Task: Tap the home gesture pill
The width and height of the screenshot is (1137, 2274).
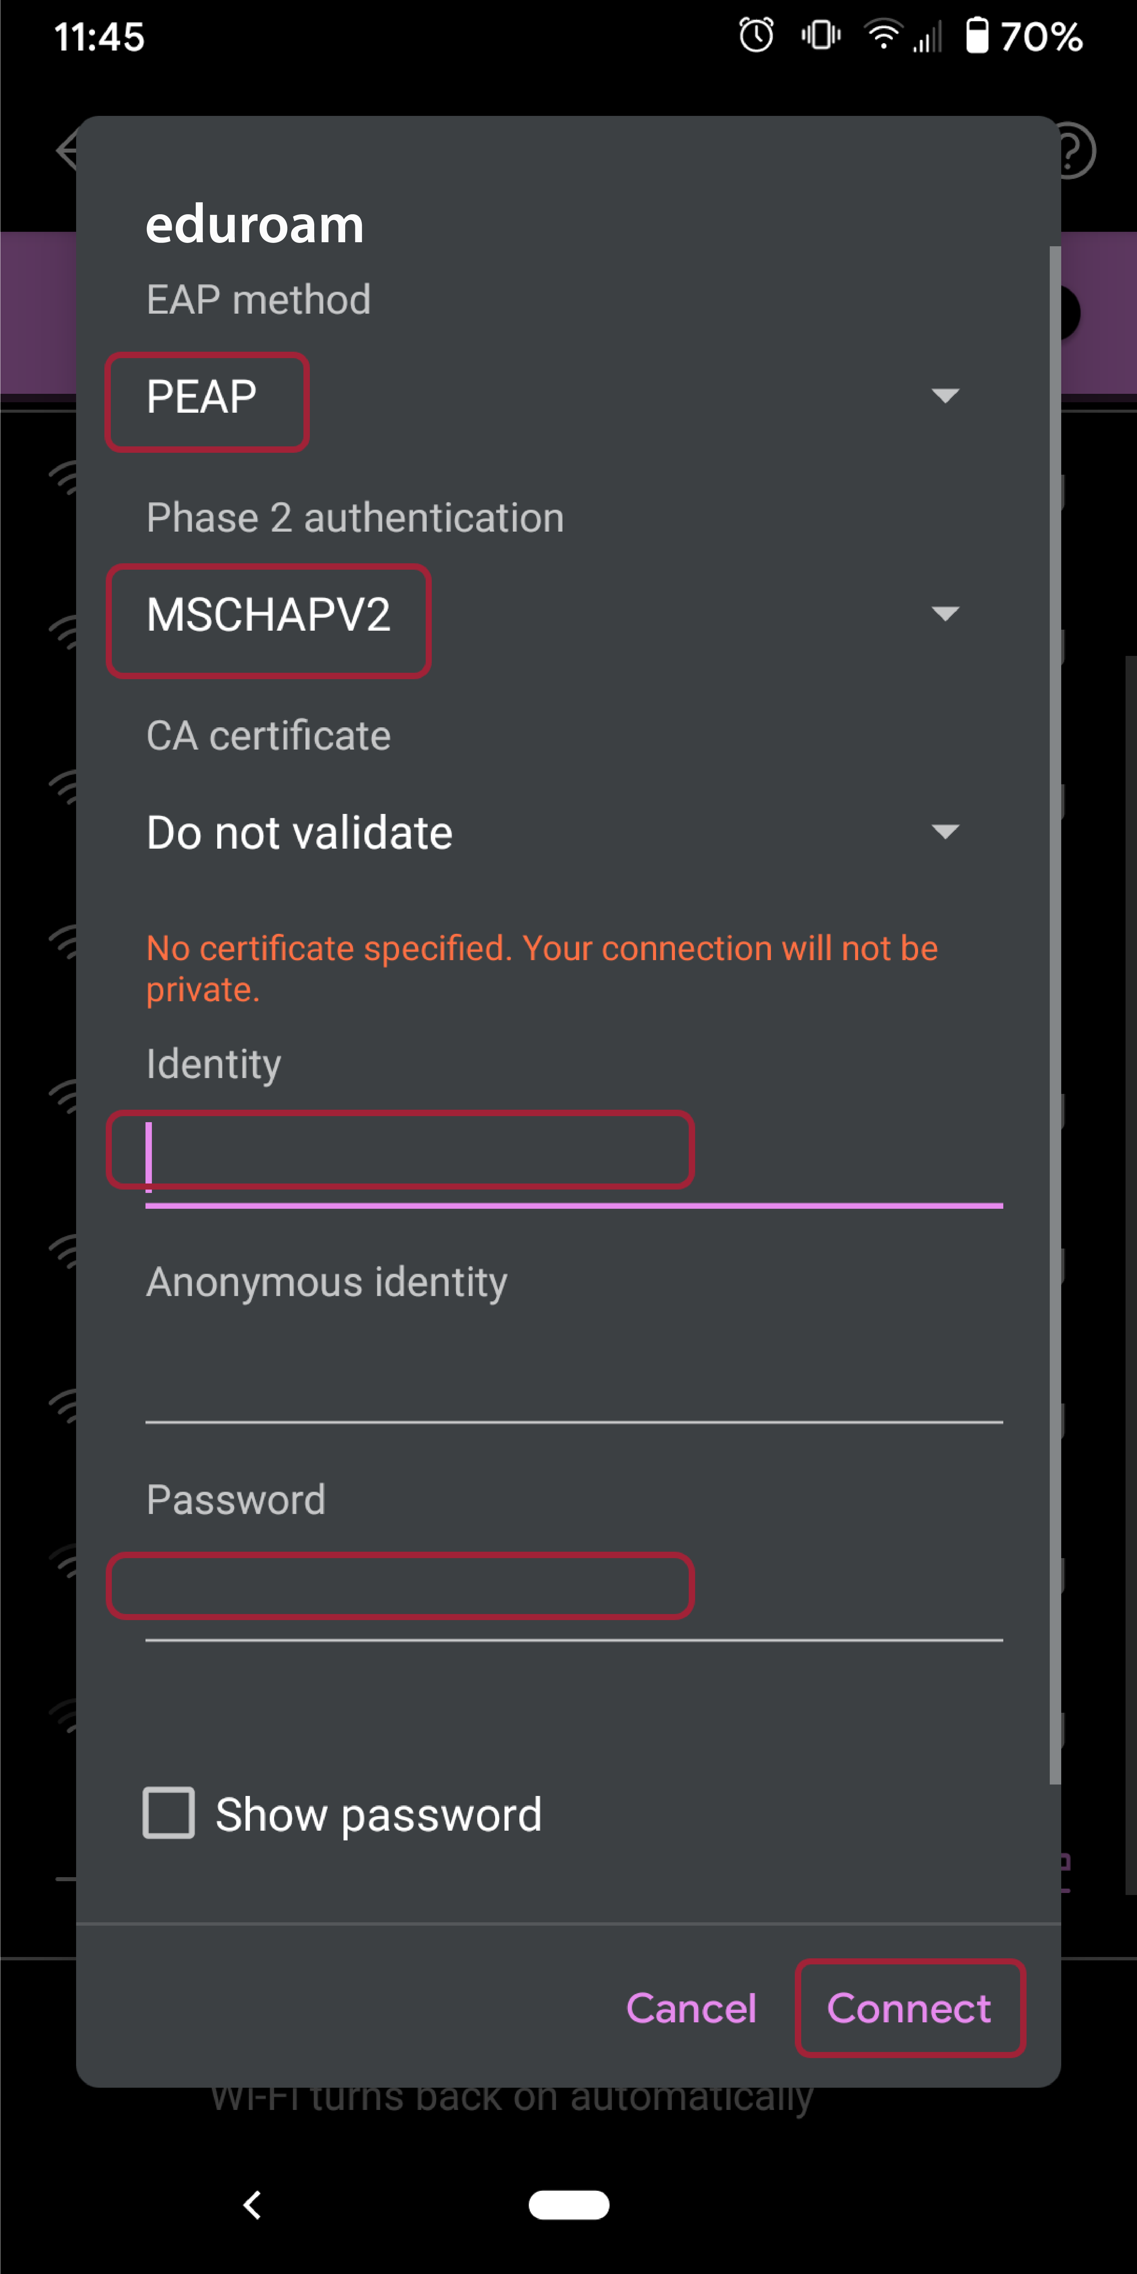Action: pyautogui.click(x=568, y=2204)
